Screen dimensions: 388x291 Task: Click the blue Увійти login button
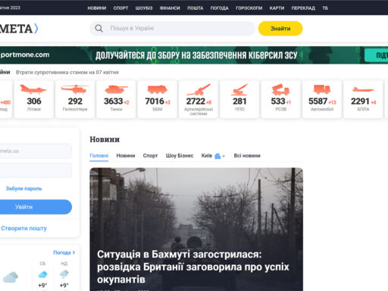[36, 207]
